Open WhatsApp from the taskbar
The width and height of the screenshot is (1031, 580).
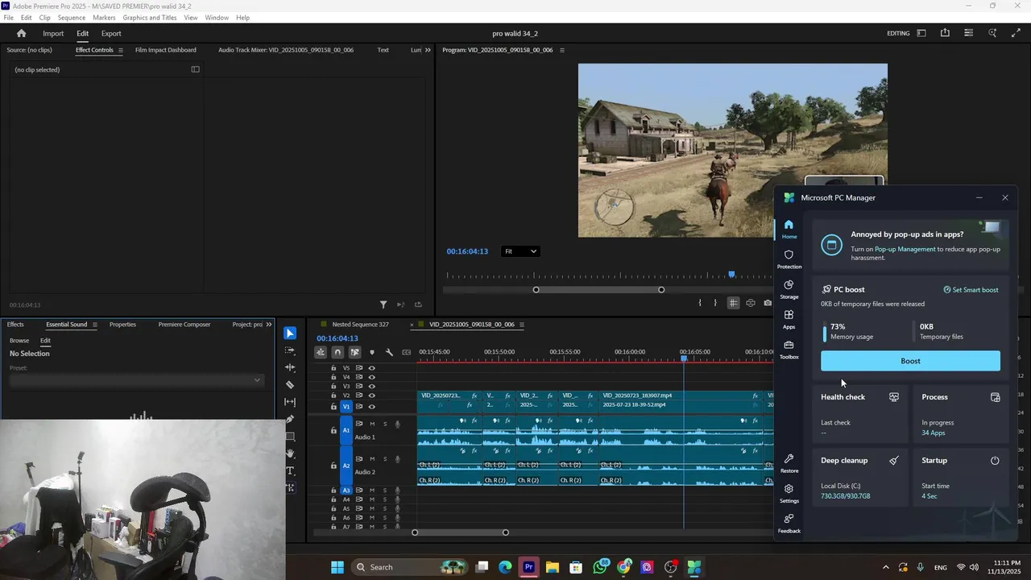tap(600, 567)
